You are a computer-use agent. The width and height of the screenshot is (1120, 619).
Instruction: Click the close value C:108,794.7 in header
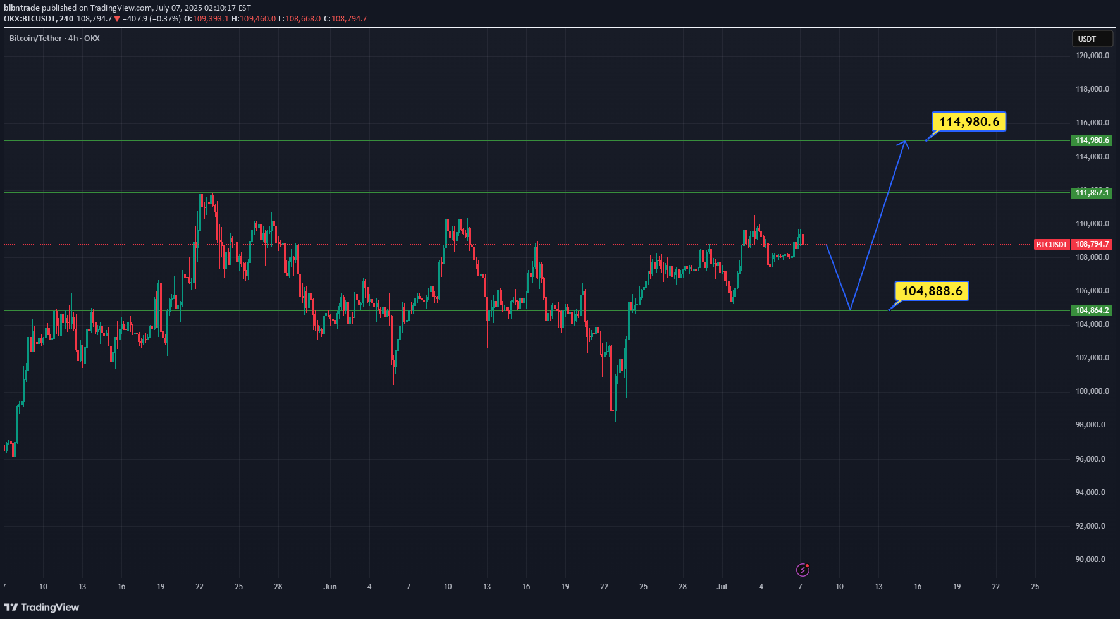coord(345,19)
